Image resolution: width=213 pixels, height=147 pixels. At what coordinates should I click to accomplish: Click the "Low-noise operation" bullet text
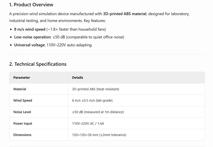[32, 37]
